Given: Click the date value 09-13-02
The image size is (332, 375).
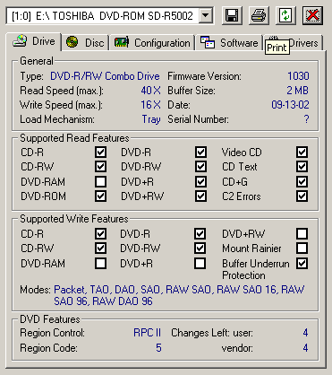Looking at the screenshot, I should 290,105.
